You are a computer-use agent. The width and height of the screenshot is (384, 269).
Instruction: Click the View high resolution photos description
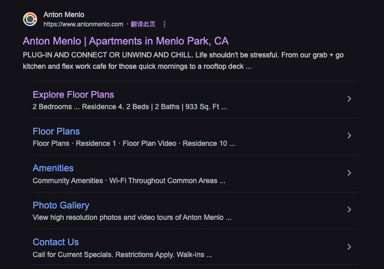click(x=132, y=217)
